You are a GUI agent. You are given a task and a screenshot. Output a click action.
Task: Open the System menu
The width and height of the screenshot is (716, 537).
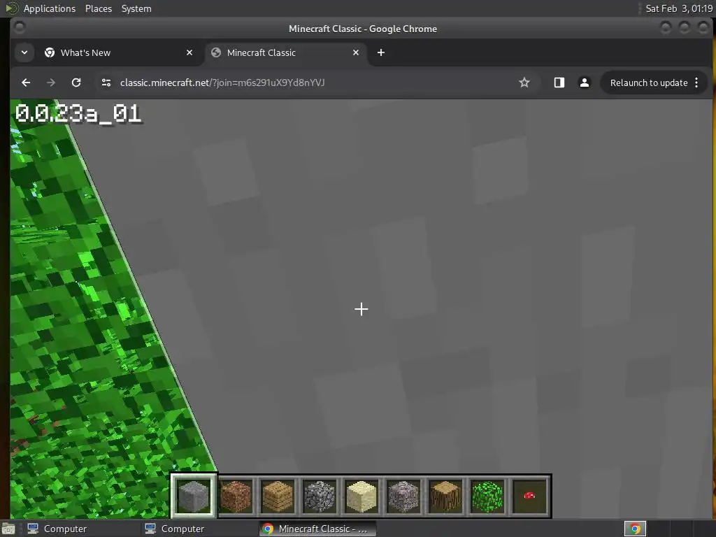point(136,8)
